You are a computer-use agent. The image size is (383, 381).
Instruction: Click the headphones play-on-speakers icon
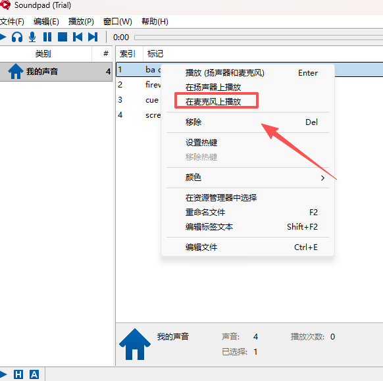point(17,37)
